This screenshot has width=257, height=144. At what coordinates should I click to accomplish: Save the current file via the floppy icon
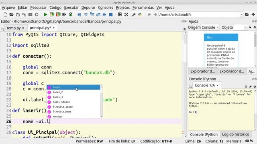18,14
